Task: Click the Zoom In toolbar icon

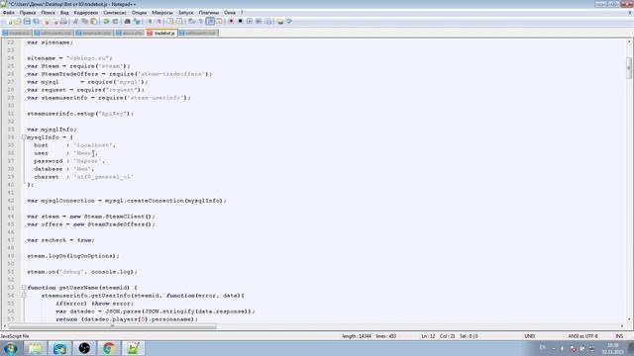Action: pos(150,21)
